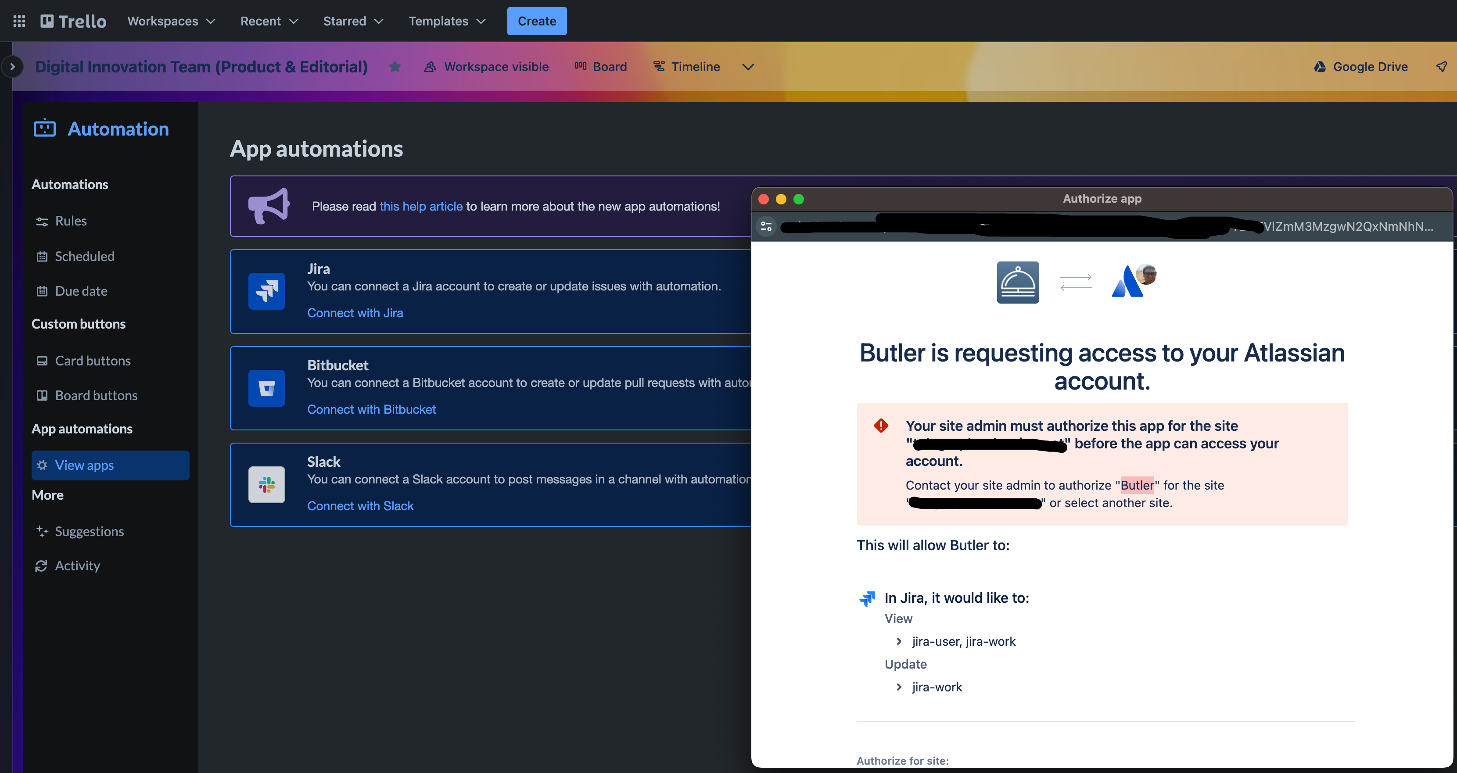
Task: Click the Trello logo
Action: click(x=72, y=20)
